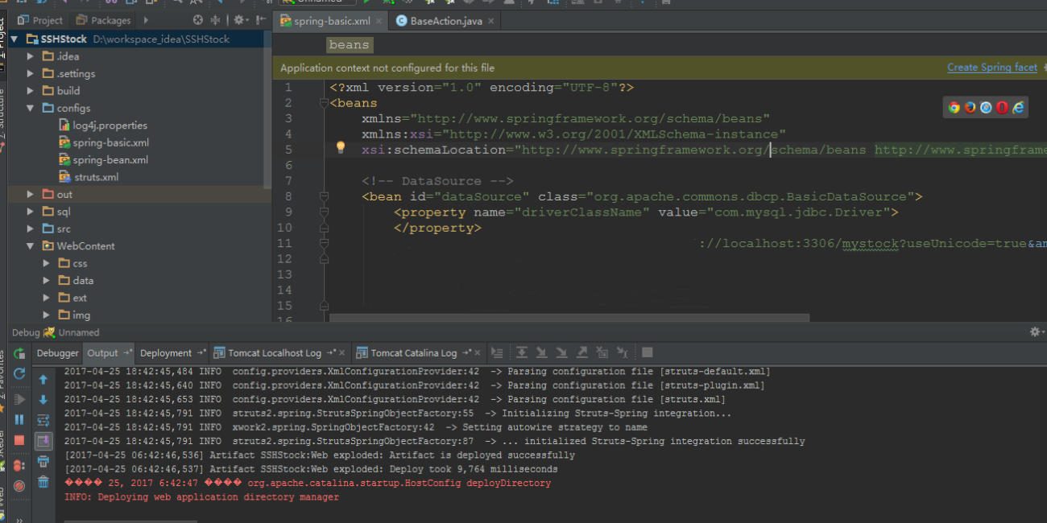Expand the src folder in project tree
Image resolution: width=1047 pixels, height=523 pixels.
31,229
